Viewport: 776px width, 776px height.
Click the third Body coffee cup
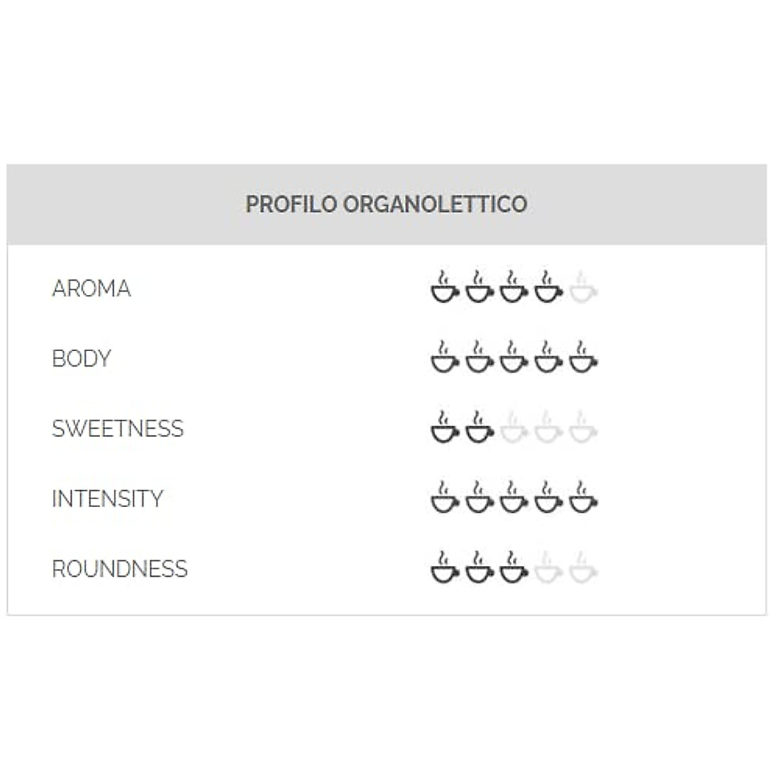[x=514, y=358]
